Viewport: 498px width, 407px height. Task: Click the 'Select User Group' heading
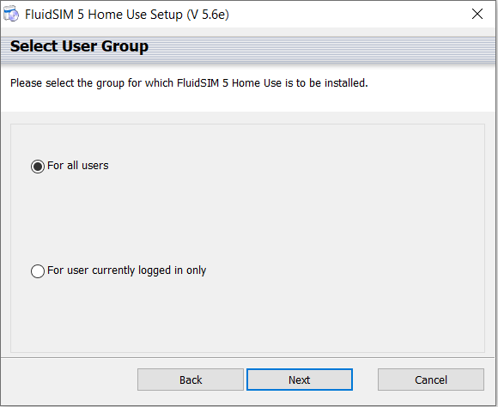79,46
